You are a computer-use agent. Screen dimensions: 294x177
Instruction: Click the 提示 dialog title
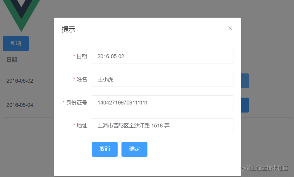coord(69,29)
